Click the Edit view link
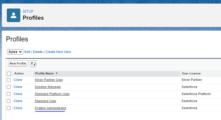 tap(27, 52)
